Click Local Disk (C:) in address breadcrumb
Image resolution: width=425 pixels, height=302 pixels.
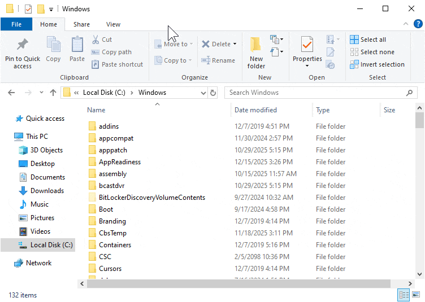[104, 93]
